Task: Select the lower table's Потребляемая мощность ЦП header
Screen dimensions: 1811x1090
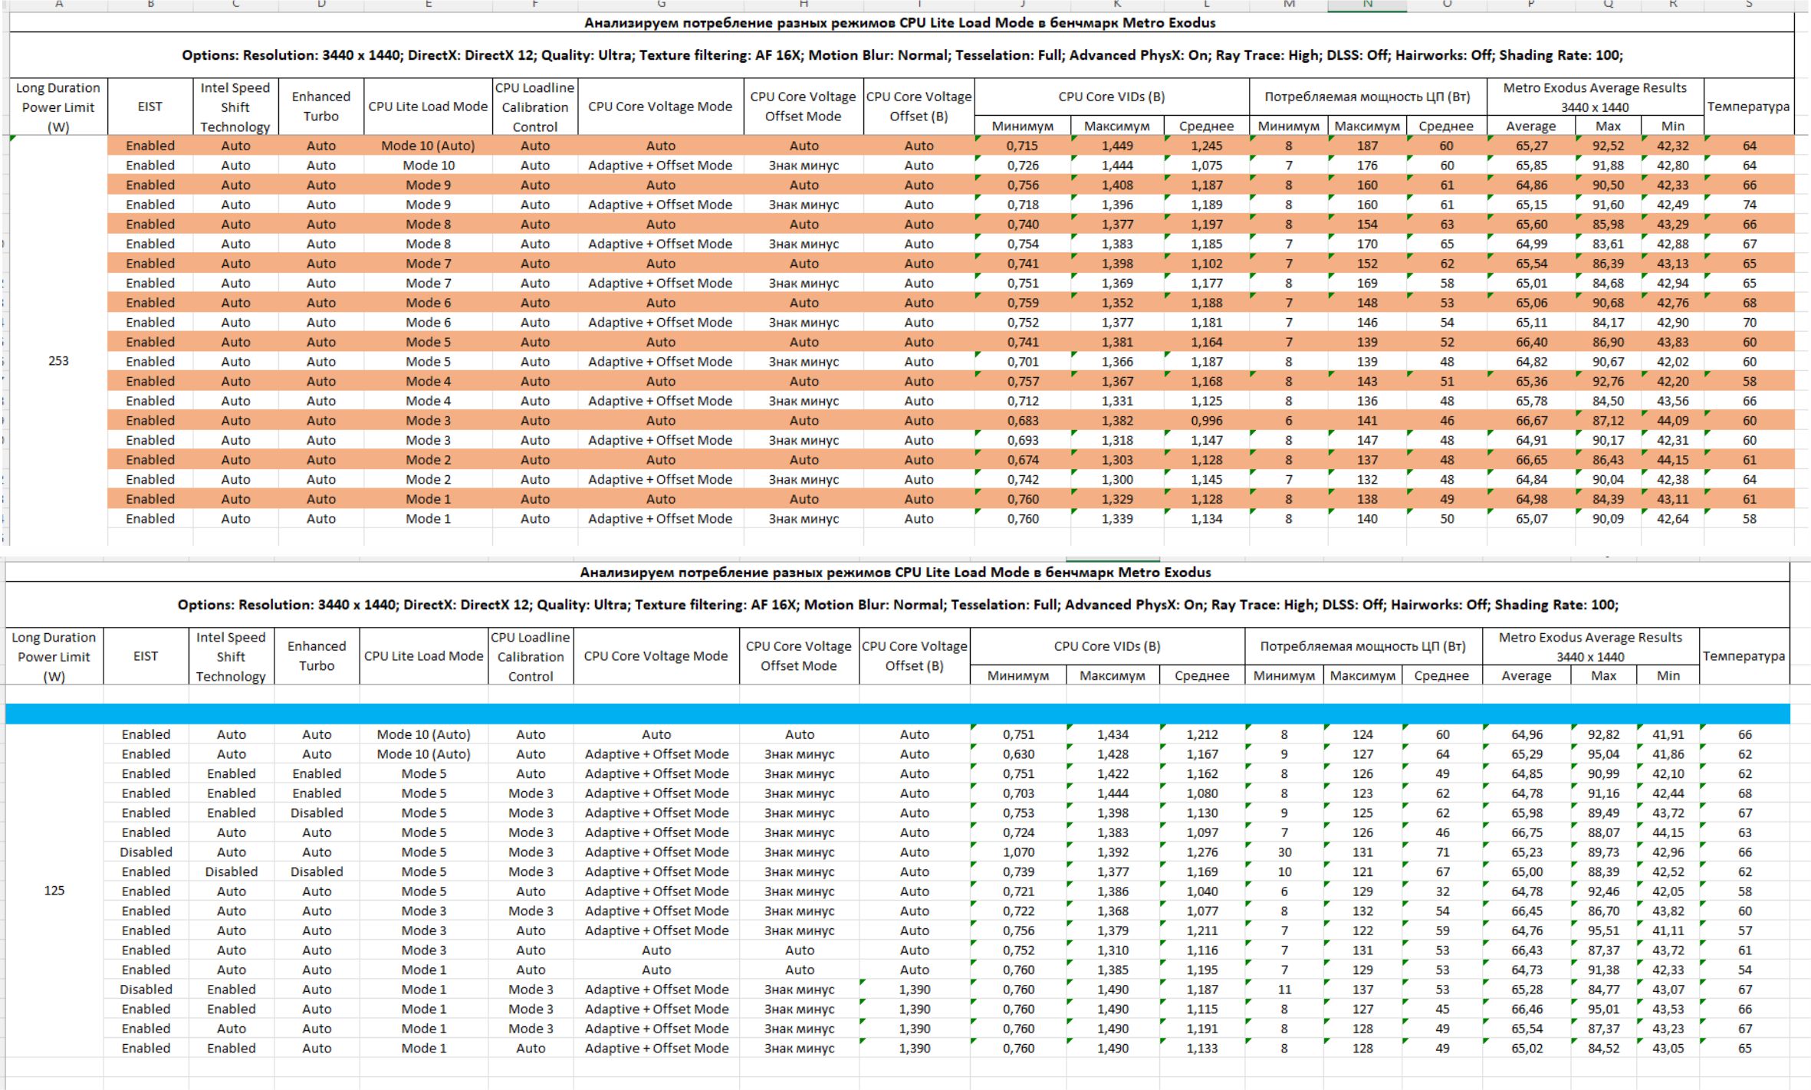Action: point(1362,646)
